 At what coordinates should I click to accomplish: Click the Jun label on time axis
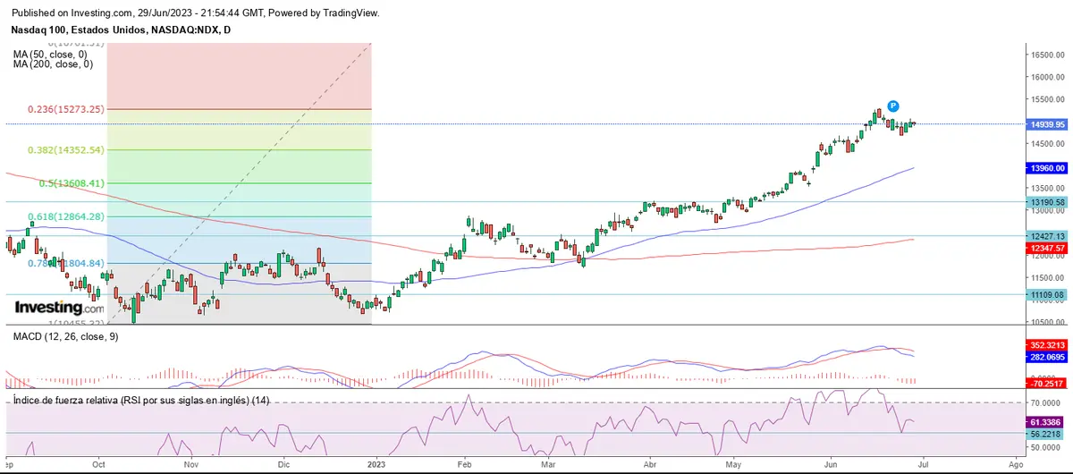(x=832, y=465)
